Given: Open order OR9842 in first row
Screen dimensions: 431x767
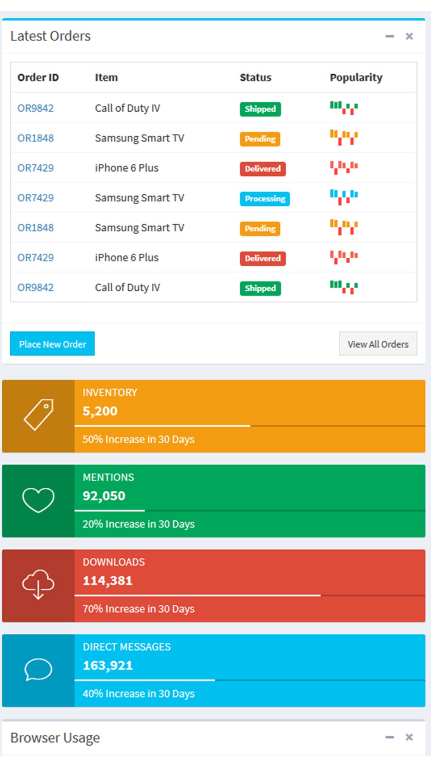Looking at the screenshot, I should click(x=35, y=108).
